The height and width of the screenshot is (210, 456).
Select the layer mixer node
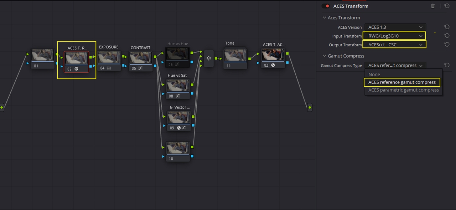tap(209, 58)
